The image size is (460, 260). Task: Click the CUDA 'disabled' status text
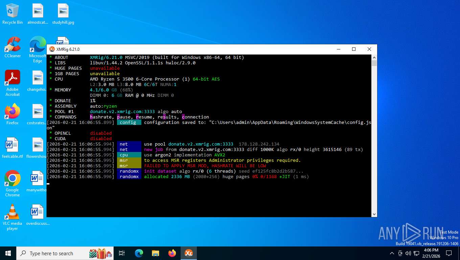pyautogui.click(x=101, y=138)
